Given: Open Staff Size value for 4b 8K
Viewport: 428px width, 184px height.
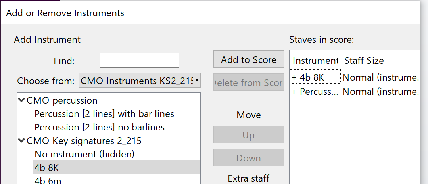Looking at the screenshot, I should click(381, 78).
